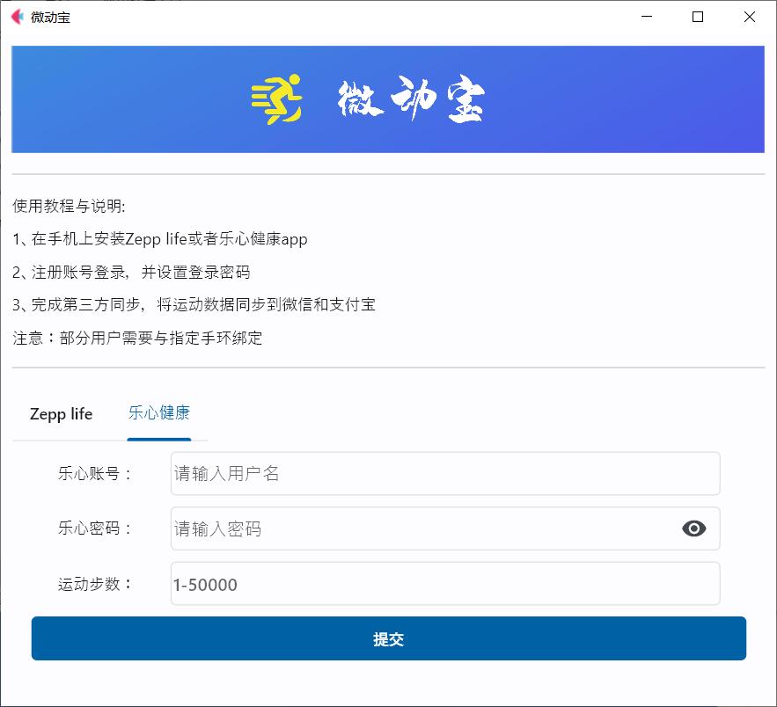Click the 乐心账号 username input field
This screenshot has height=707, width=777.
[445, 473]
